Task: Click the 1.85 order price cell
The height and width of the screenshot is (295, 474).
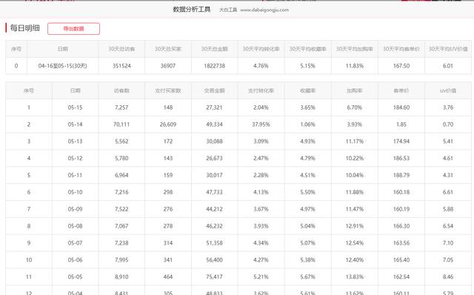Action: 401,125
